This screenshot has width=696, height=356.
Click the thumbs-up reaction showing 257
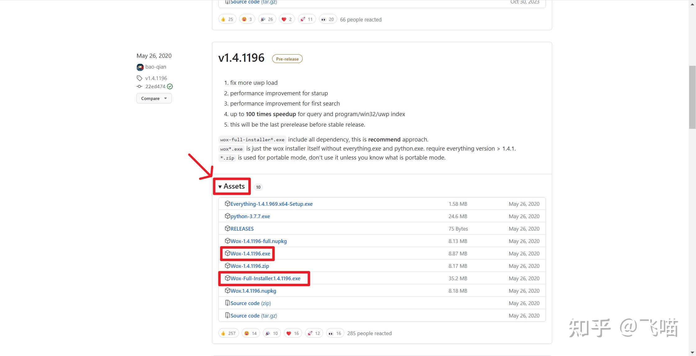click(x=228, y=333)
